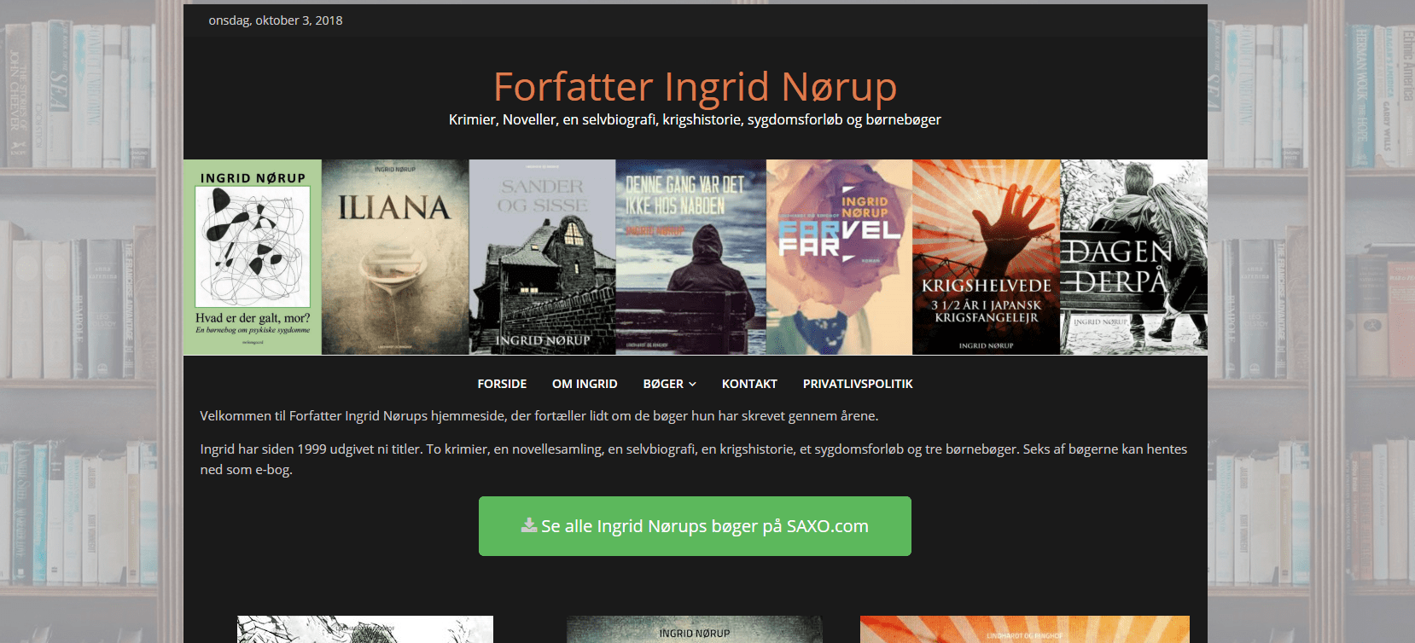Select the Dagen Derpå book cover

pyautogui.click(x=1133, y=257)
